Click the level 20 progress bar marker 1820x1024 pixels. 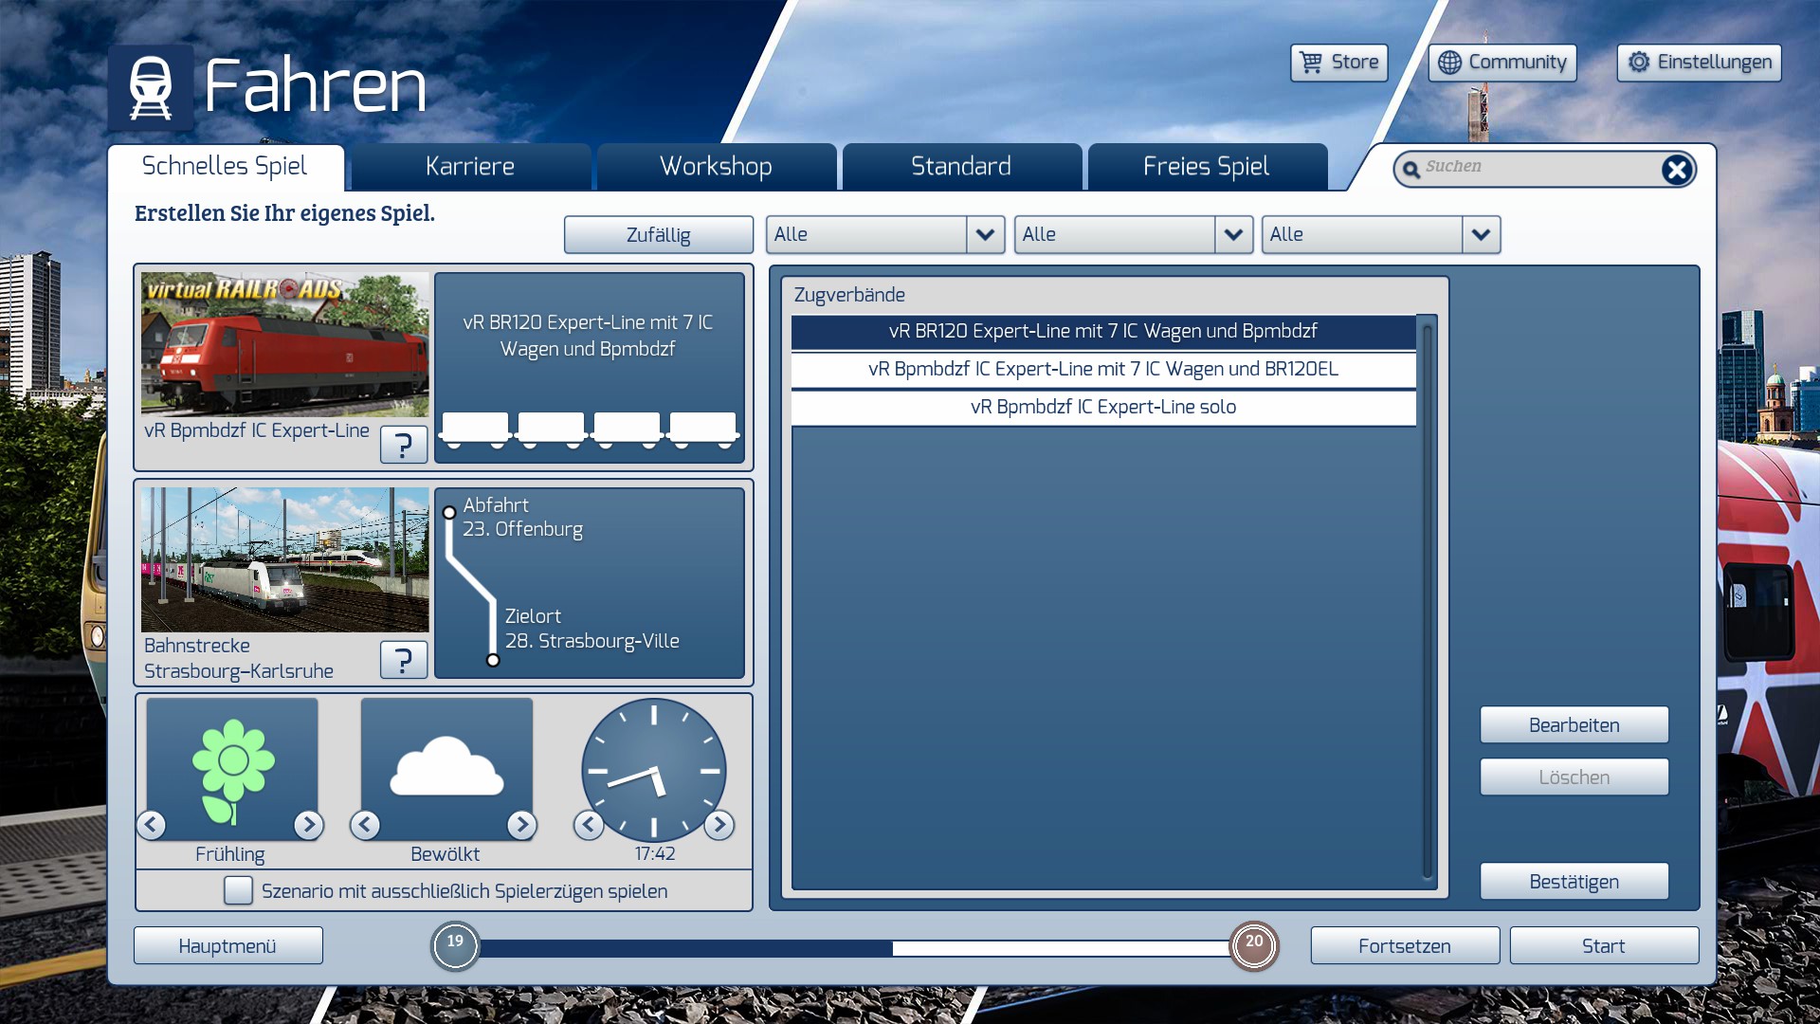click(x=1253, y=945)
